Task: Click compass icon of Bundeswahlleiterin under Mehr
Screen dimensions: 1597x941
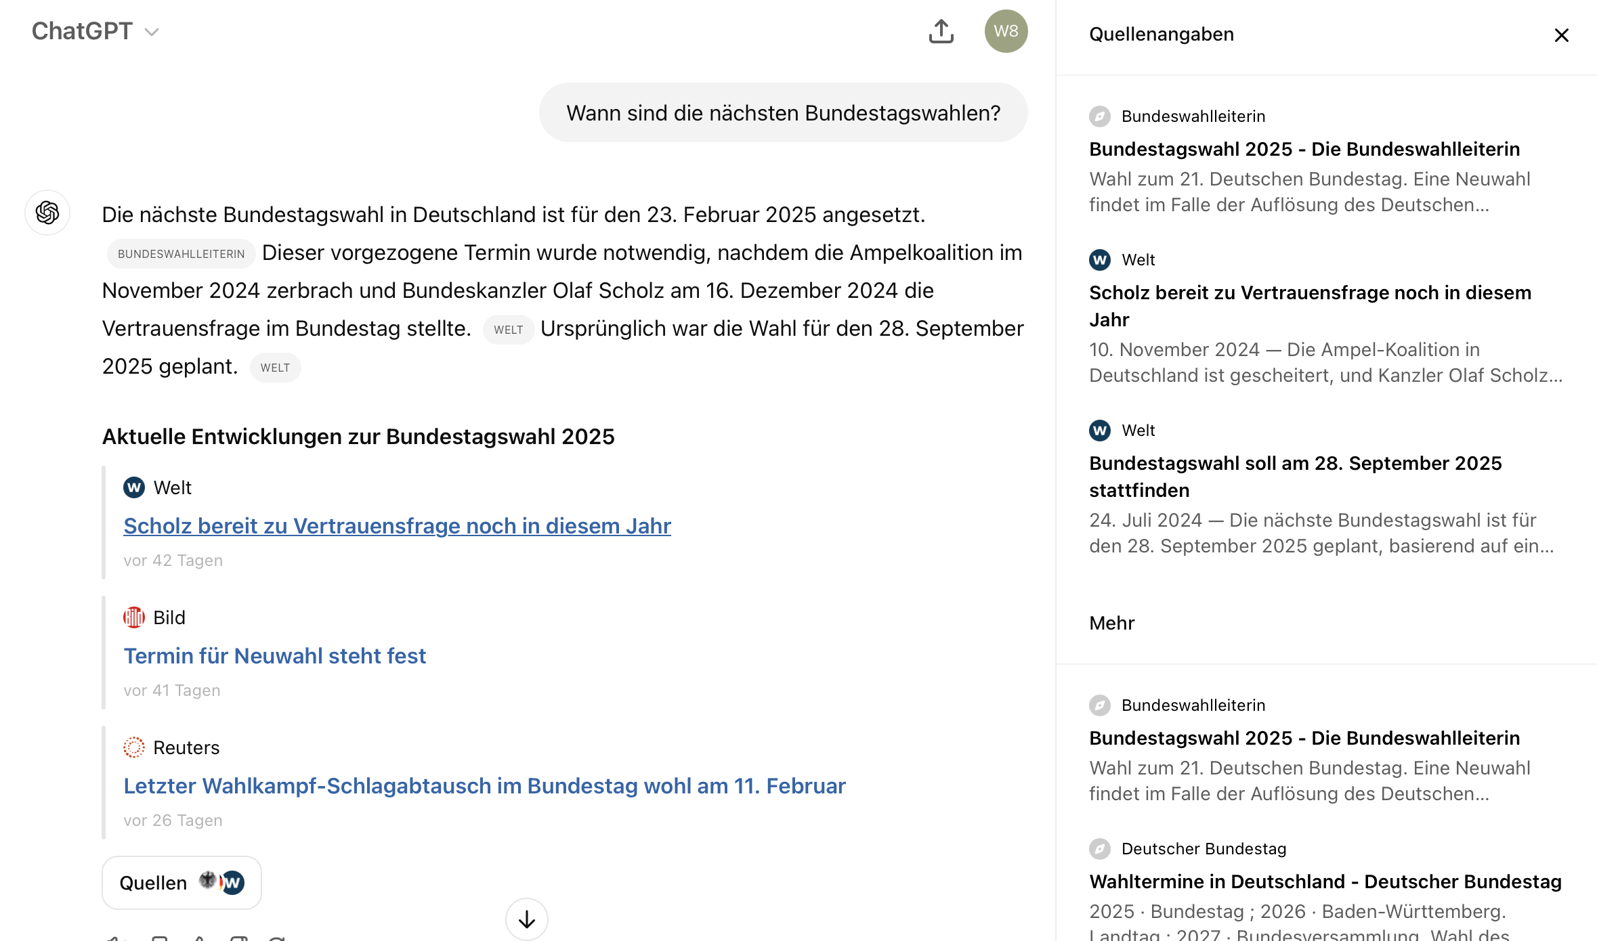Action: click(x=1100, y=705)
